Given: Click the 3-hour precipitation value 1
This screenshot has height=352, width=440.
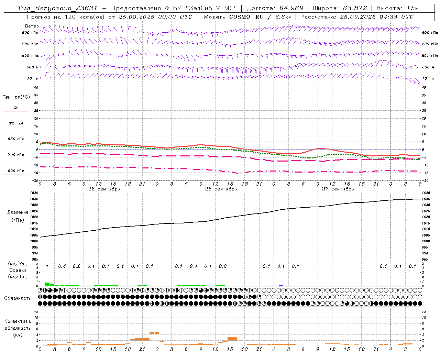Looking at the screenshot, I should click(47, 266).
